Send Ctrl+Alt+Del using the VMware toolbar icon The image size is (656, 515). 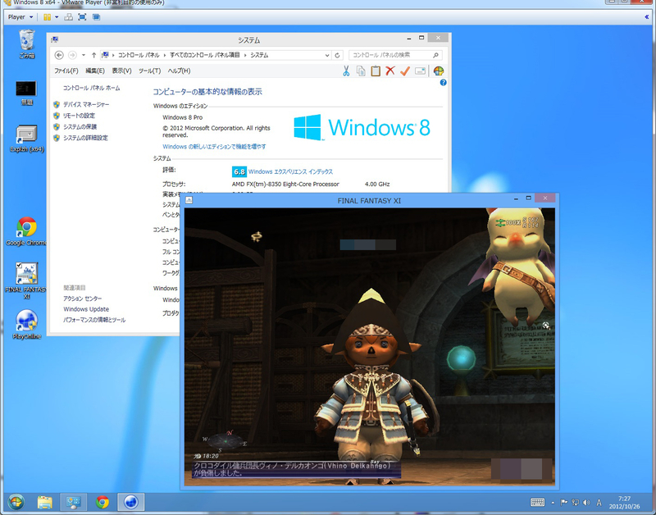pos(68,17)
